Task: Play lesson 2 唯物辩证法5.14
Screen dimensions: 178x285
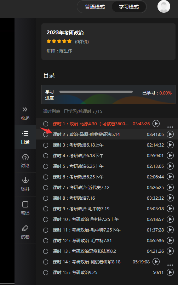Action: (x=170, y=134)
